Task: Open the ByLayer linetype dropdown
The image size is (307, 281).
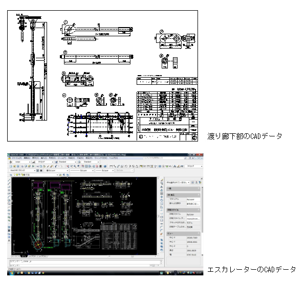Action: (82, 171)
